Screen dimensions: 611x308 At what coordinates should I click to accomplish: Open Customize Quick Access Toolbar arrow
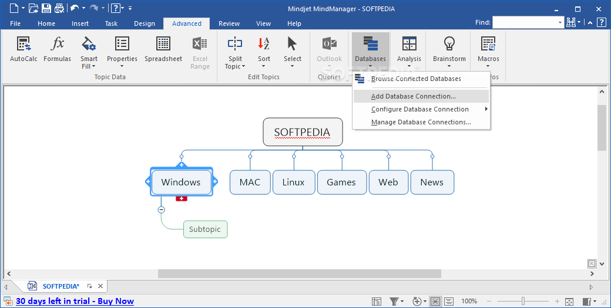coord(130,8)
